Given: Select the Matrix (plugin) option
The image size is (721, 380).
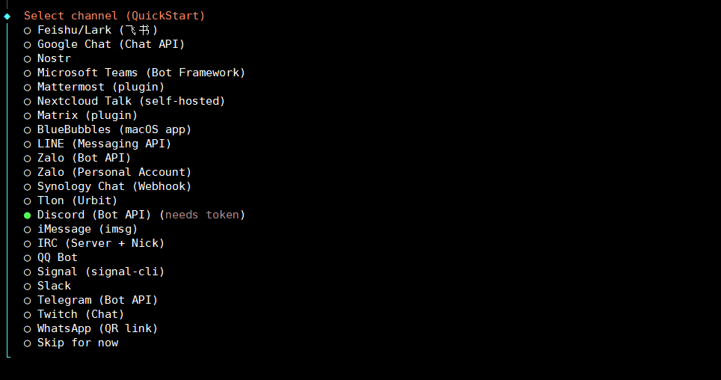Looking at the screenshot, I should click(x=87, y=115).
